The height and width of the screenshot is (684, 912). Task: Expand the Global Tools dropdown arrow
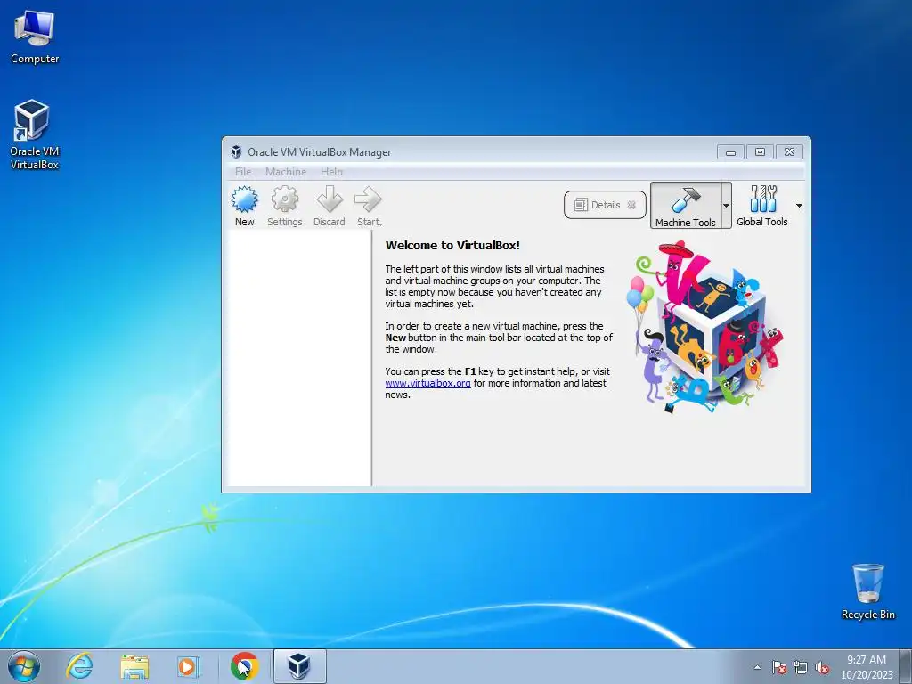[x=799, y=206]
